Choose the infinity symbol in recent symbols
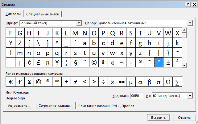The image size is (198, 124). (122, 82)
